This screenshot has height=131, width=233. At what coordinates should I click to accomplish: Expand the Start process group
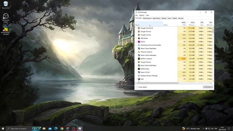coord(136,79)
